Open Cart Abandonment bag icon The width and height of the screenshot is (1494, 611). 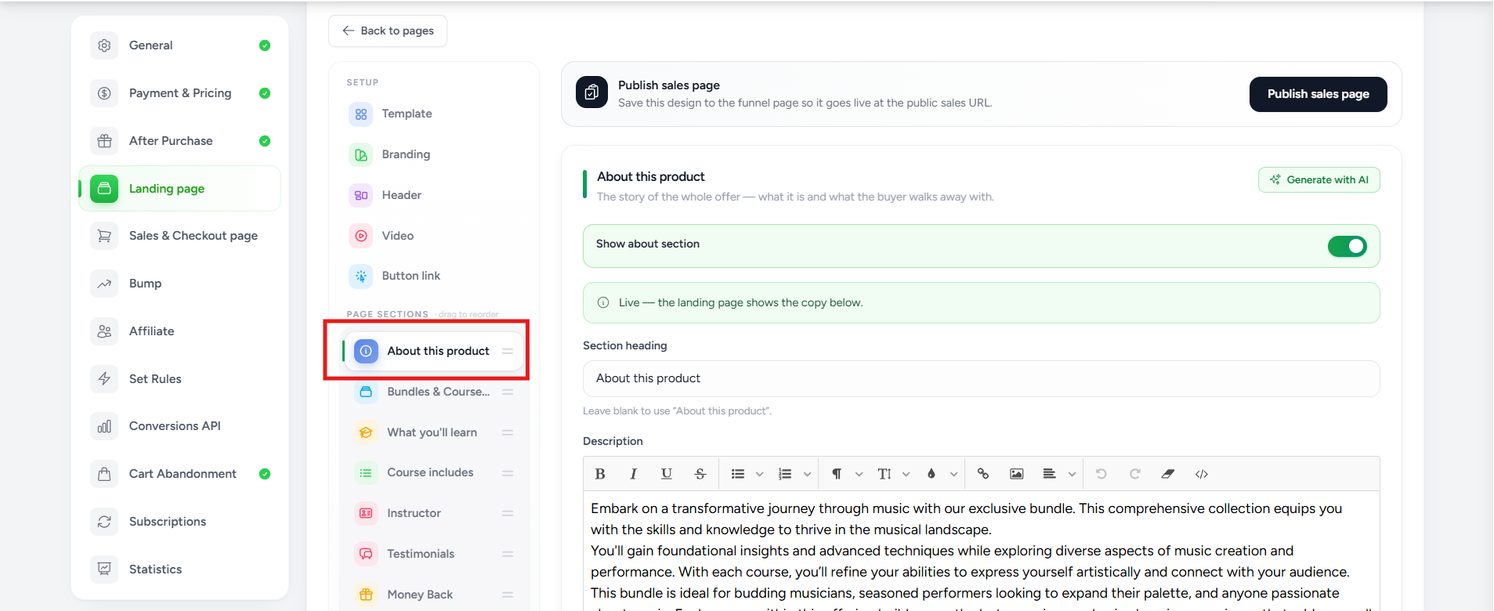(x=104, y=474)
